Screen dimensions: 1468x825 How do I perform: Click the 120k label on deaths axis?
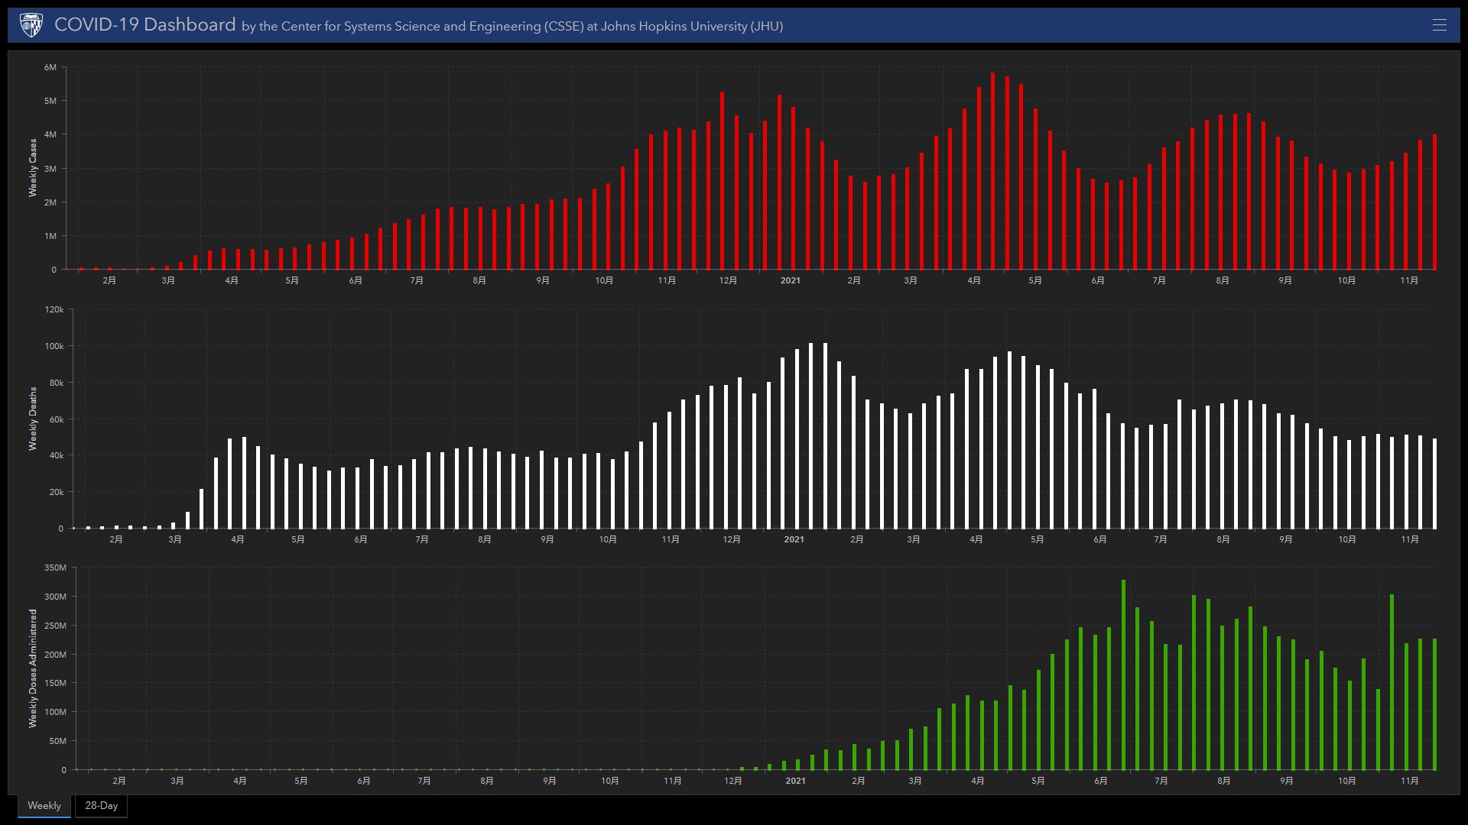point(54,309)
